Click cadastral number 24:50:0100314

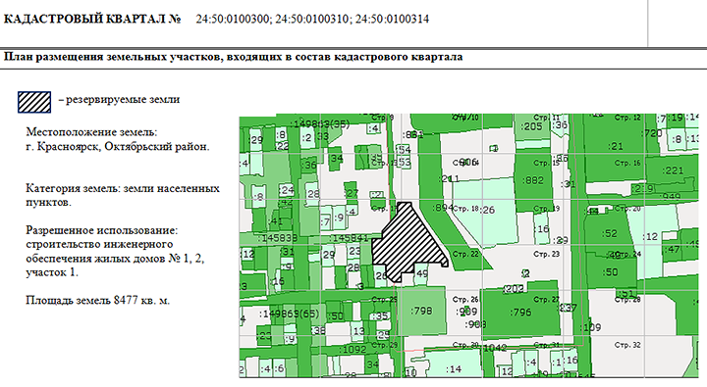point(392,19)
